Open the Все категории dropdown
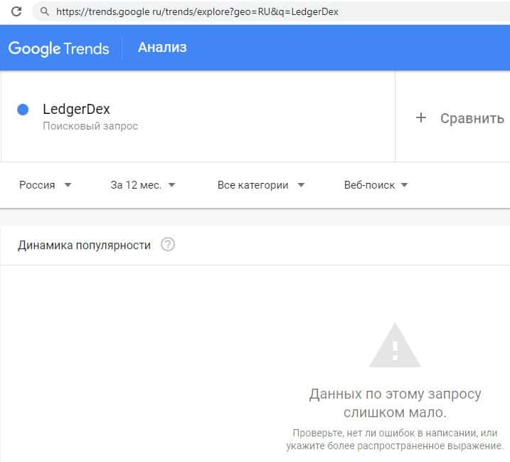The image size is (510, 462). coord(260,185)
